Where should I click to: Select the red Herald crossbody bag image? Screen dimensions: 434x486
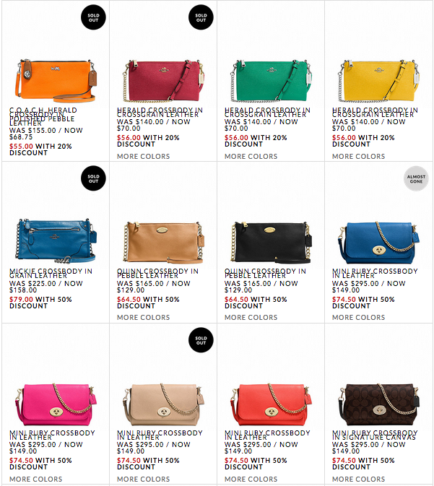point(163,81)
